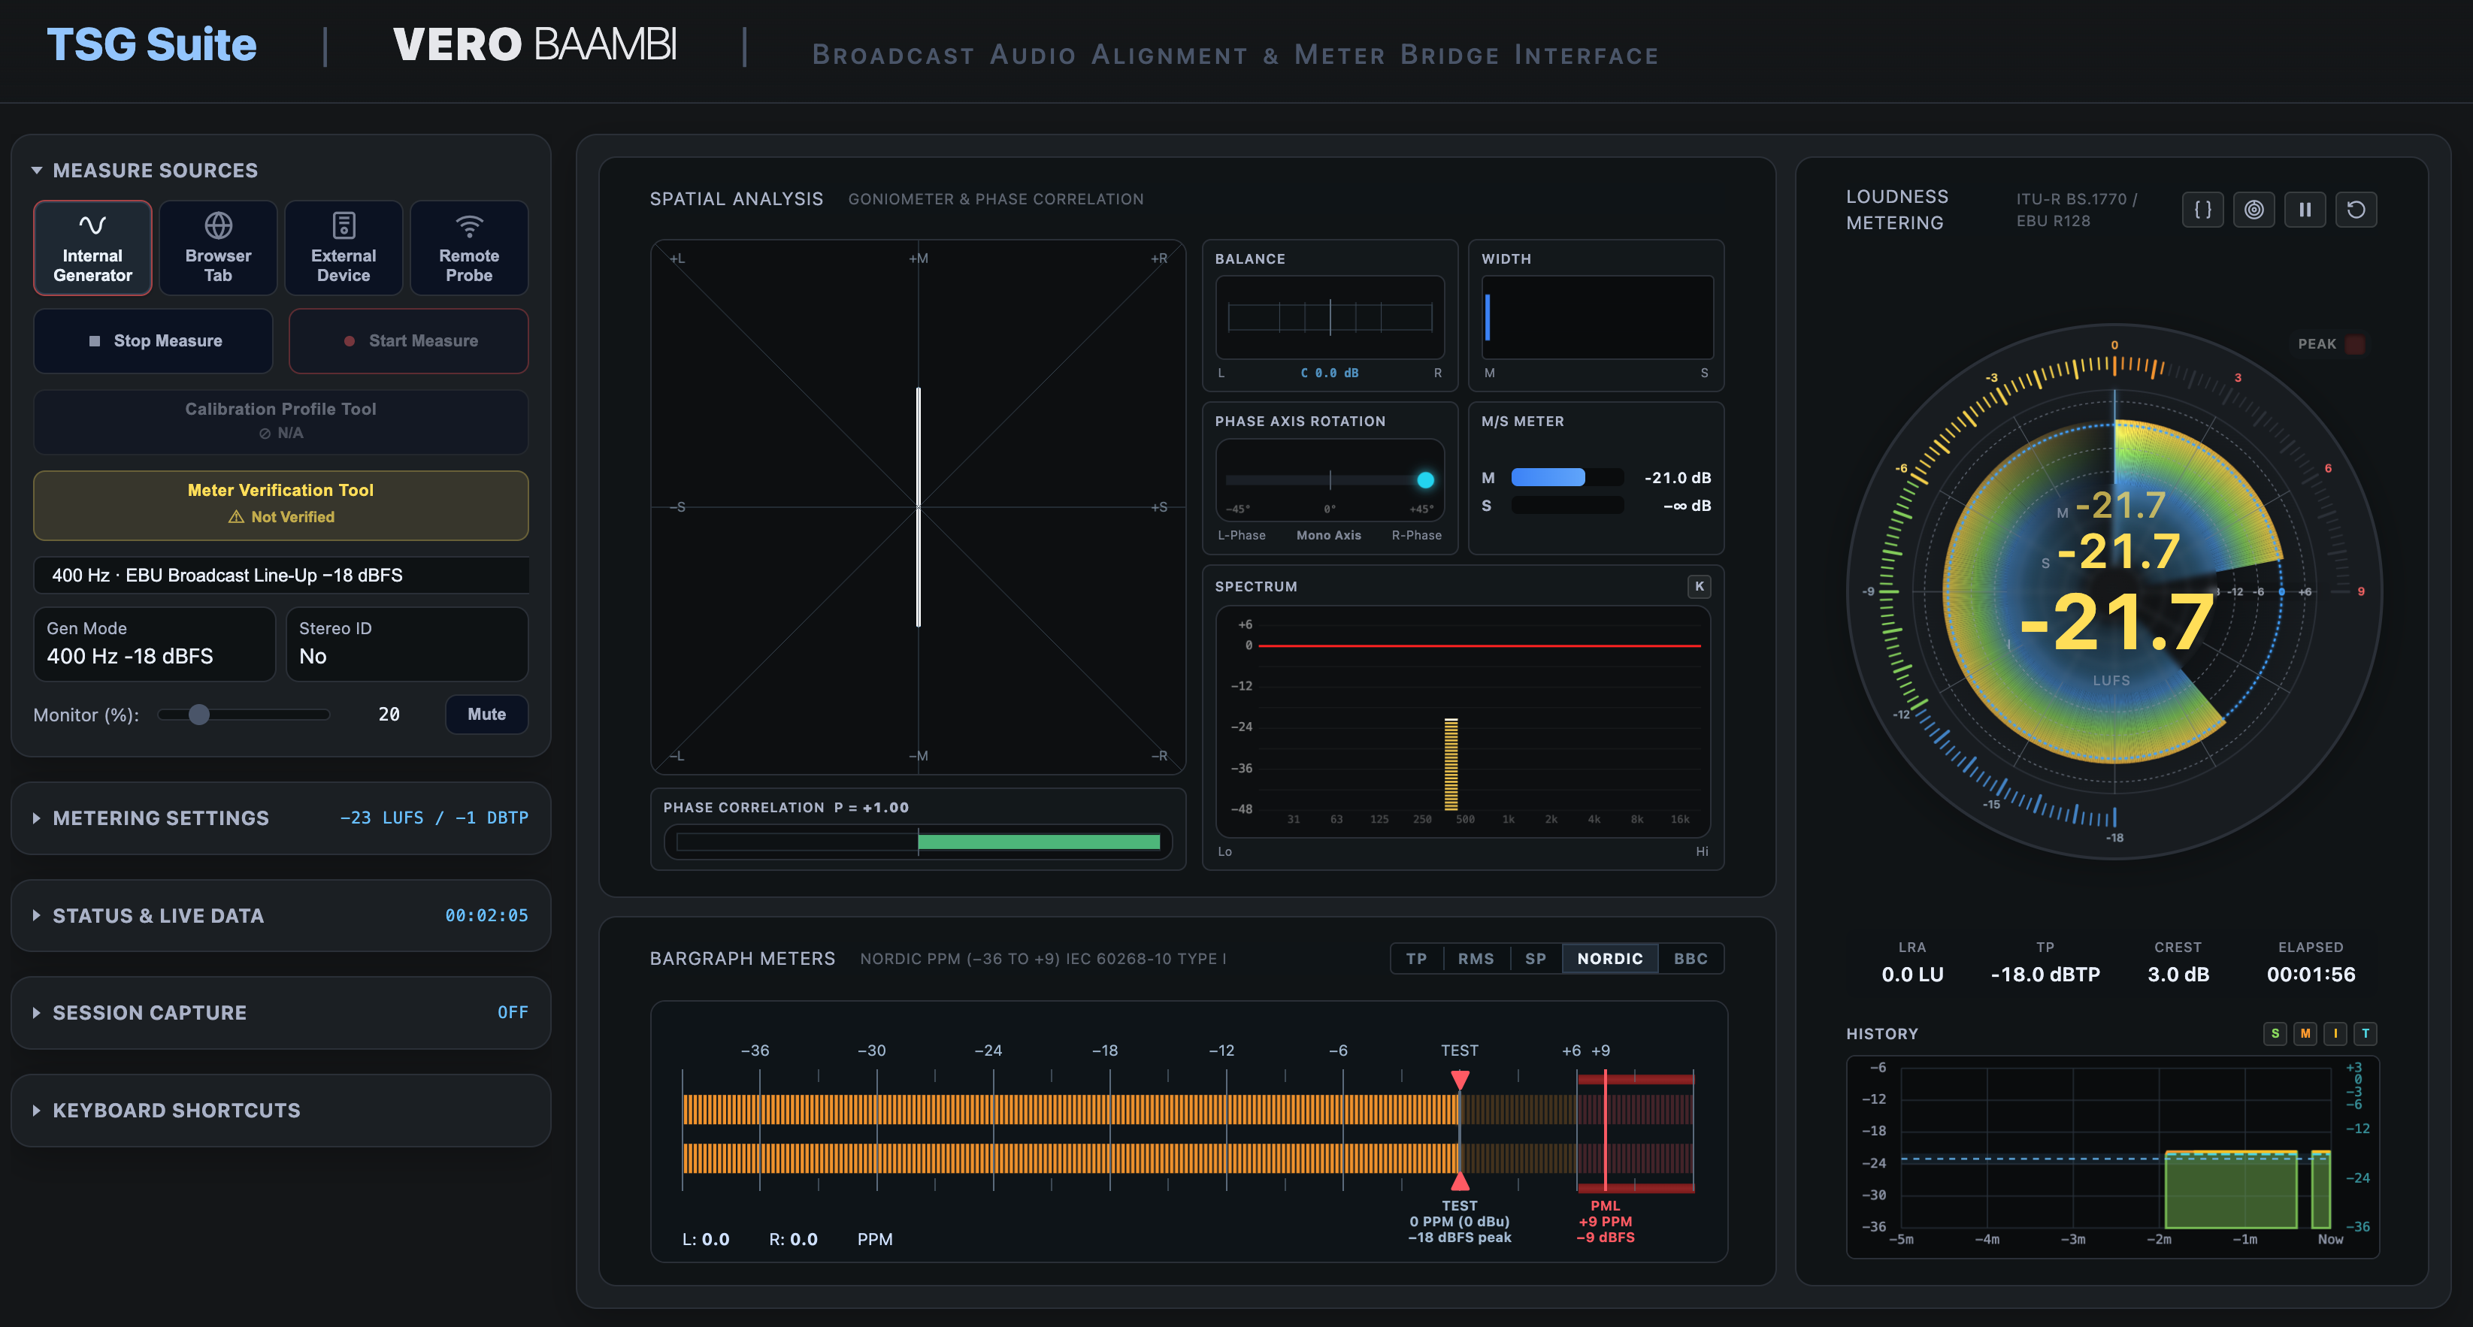This screenshot has height=1327, width=2473.
Task: Click the -21.0 dB M meter value
Action: (x=1677, y=477)
